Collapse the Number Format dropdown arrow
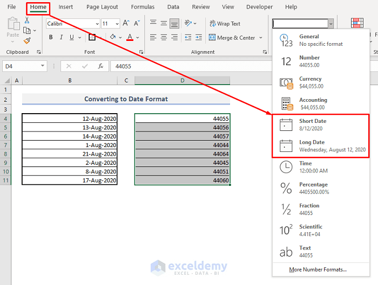Image resolution: width=378 pixels, height=285 pixels. click(x=330, y=24)
